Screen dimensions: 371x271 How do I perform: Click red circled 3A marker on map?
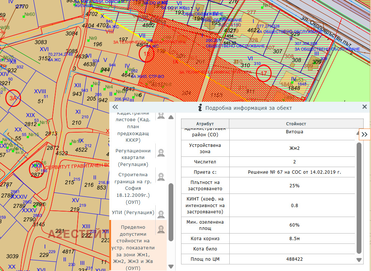pos(13,98)
